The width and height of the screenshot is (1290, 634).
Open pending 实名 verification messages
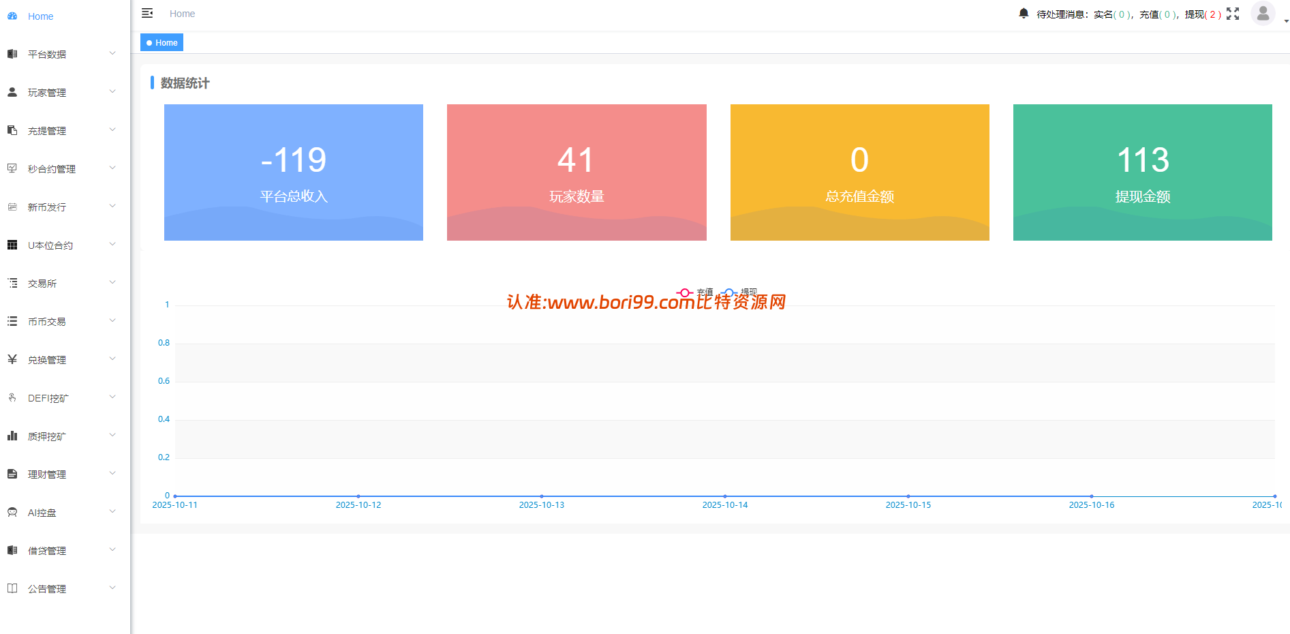click(1114, 14)
